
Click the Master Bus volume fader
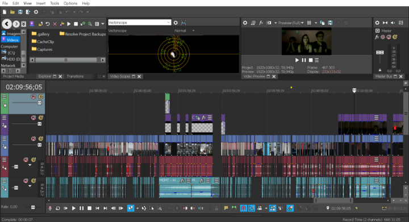click(x=380, y=53)
